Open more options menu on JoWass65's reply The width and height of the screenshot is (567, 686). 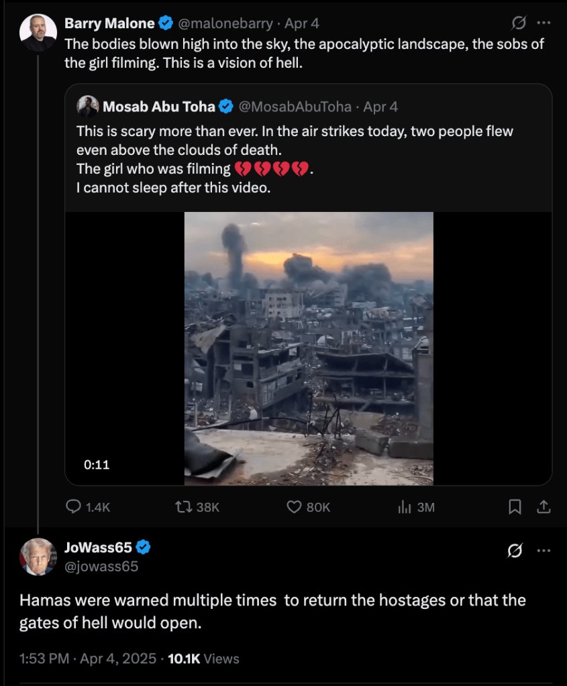click(544, 551)
